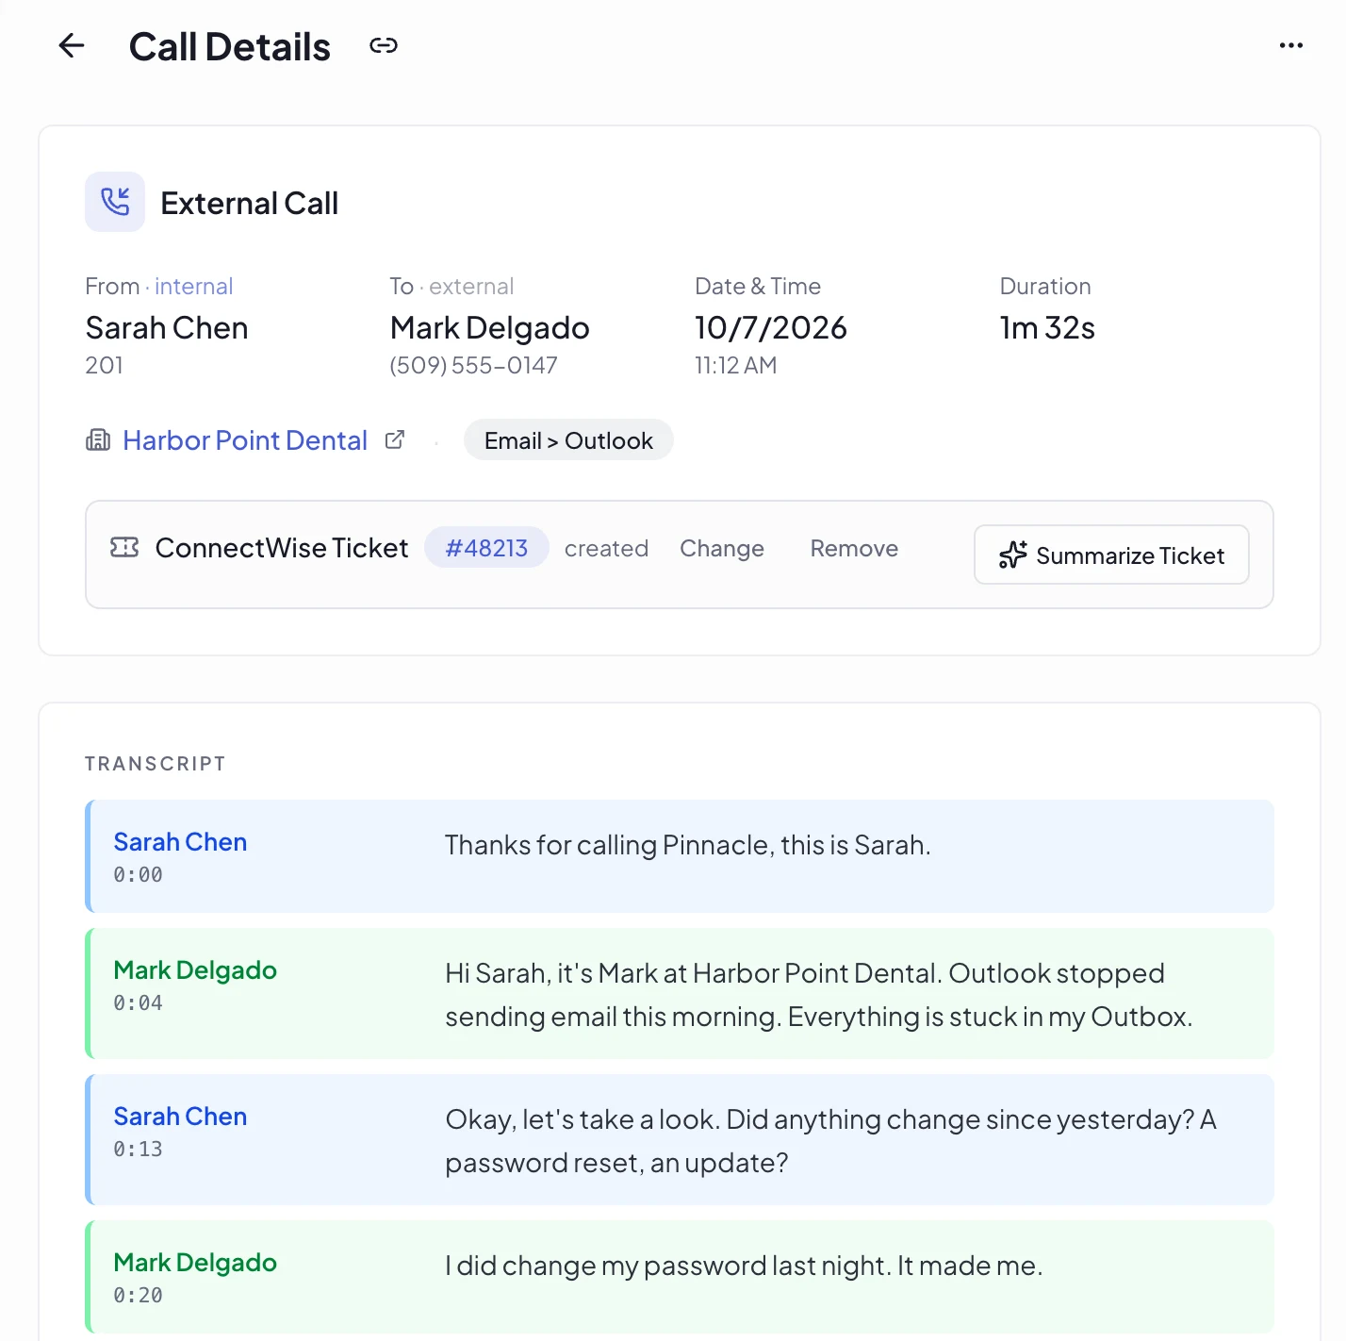Open the three-dot more options menu

(x=1291, y=45)
